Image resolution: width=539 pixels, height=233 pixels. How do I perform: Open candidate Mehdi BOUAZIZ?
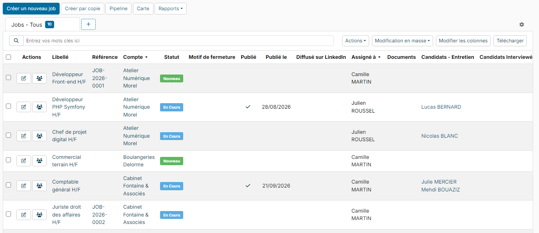(441, 190)
